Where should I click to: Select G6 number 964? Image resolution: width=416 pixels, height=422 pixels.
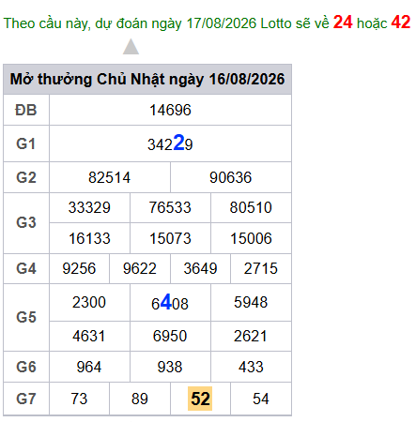pyautogui.click(x=89, y=367)
